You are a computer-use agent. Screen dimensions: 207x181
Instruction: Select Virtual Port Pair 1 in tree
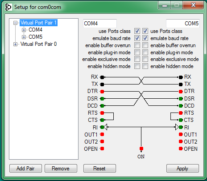[38, 23]
